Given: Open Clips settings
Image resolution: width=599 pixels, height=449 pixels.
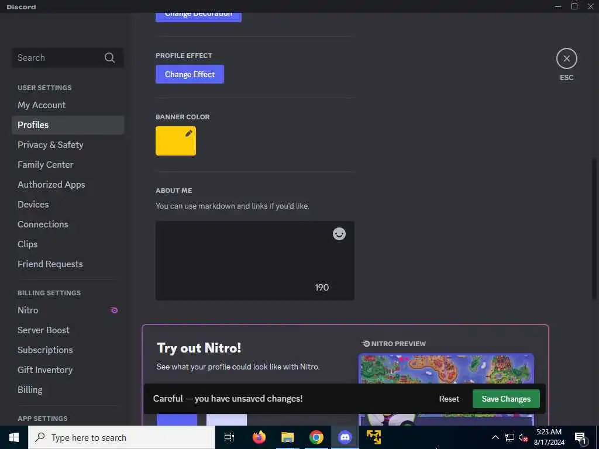Looking at the screenshot, I should (x=68, y=244).
